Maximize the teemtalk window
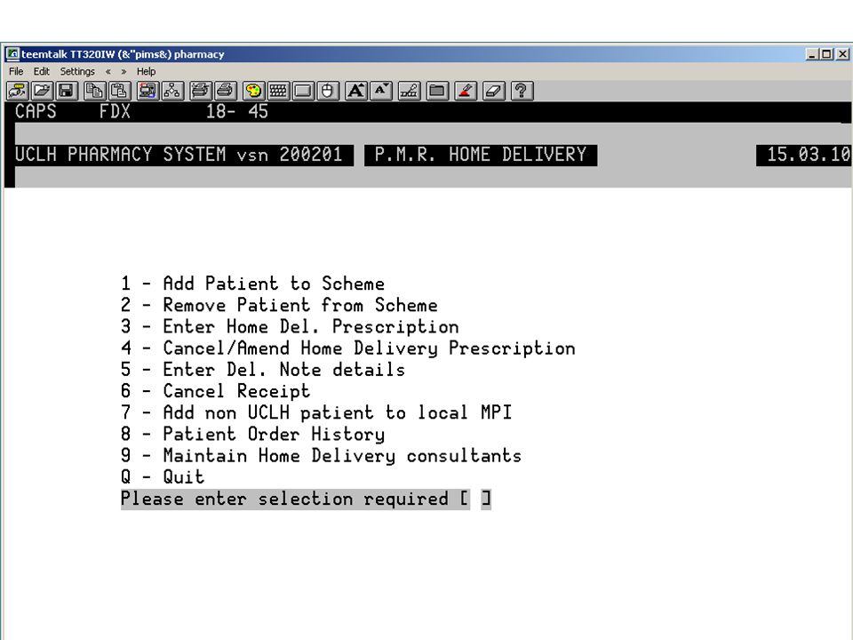 coord(826,54)
